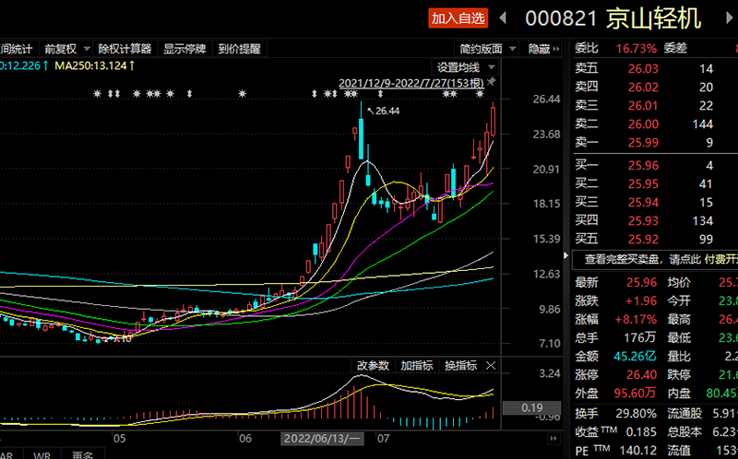This screenshot has width=738, height=459.
Task: Open the 除权计算器 tool
Action: 126,49
